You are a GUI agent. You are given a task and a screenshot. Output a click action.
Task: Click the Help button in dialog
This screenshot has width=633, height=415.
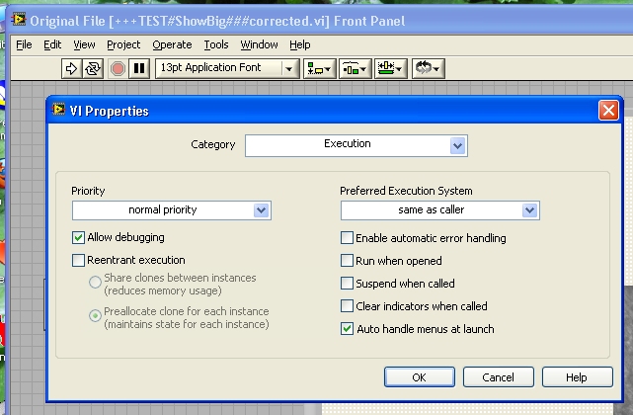point(578,377)
